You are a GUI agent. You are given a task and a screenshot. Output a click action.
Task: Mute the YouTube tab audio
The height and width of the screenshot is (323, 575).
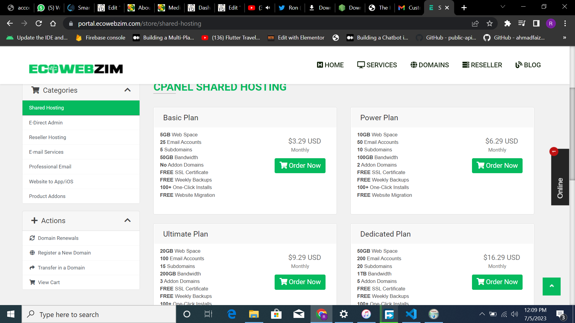(268, 8)
